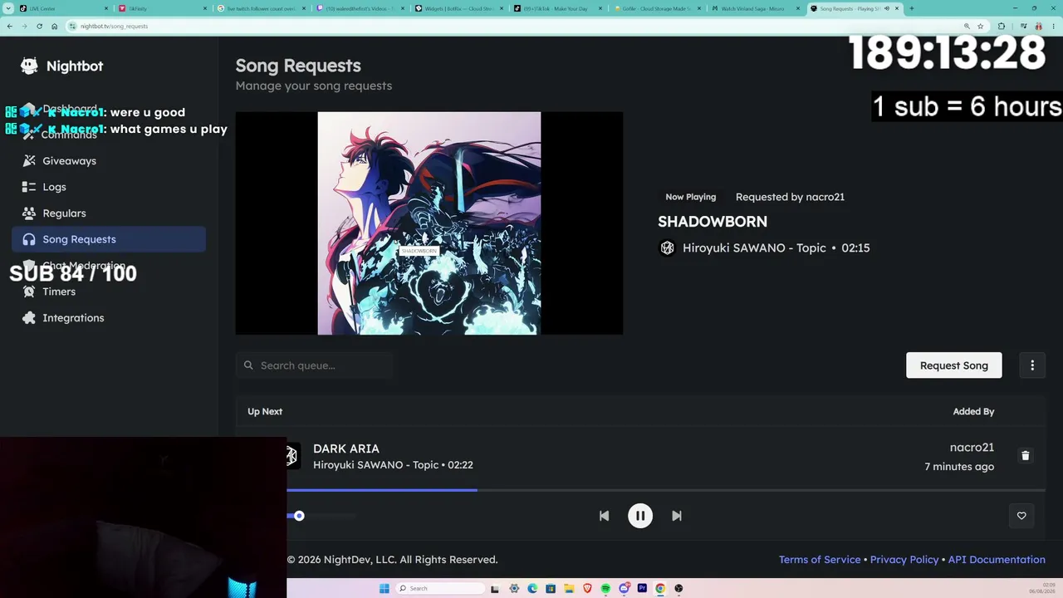
Task: Click the DARK ARIA queue song title
Action: (346, 448)
